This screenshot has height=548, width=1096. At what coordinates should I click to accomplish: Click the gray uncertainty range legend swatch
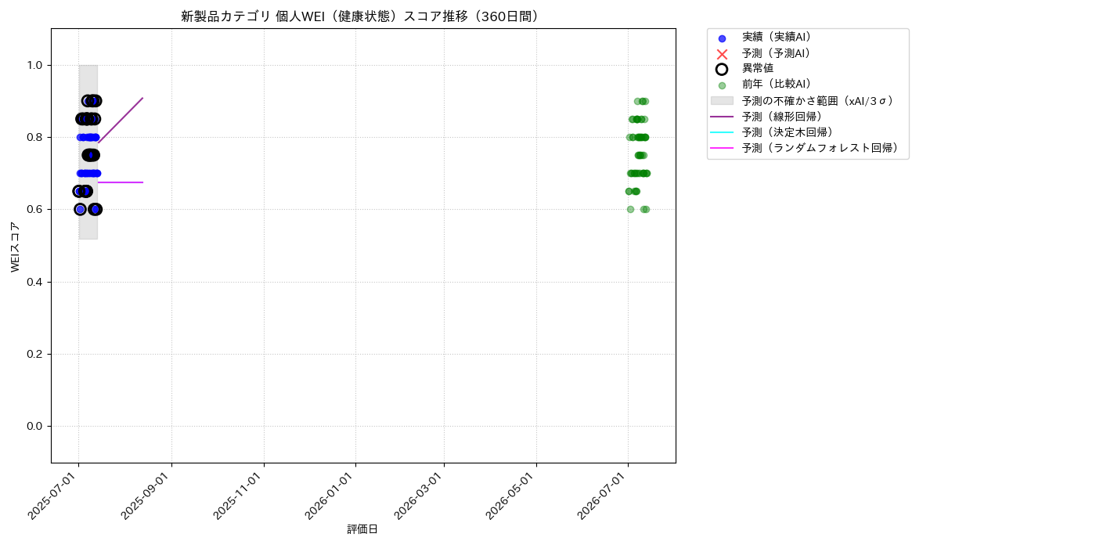click(722, 101)
